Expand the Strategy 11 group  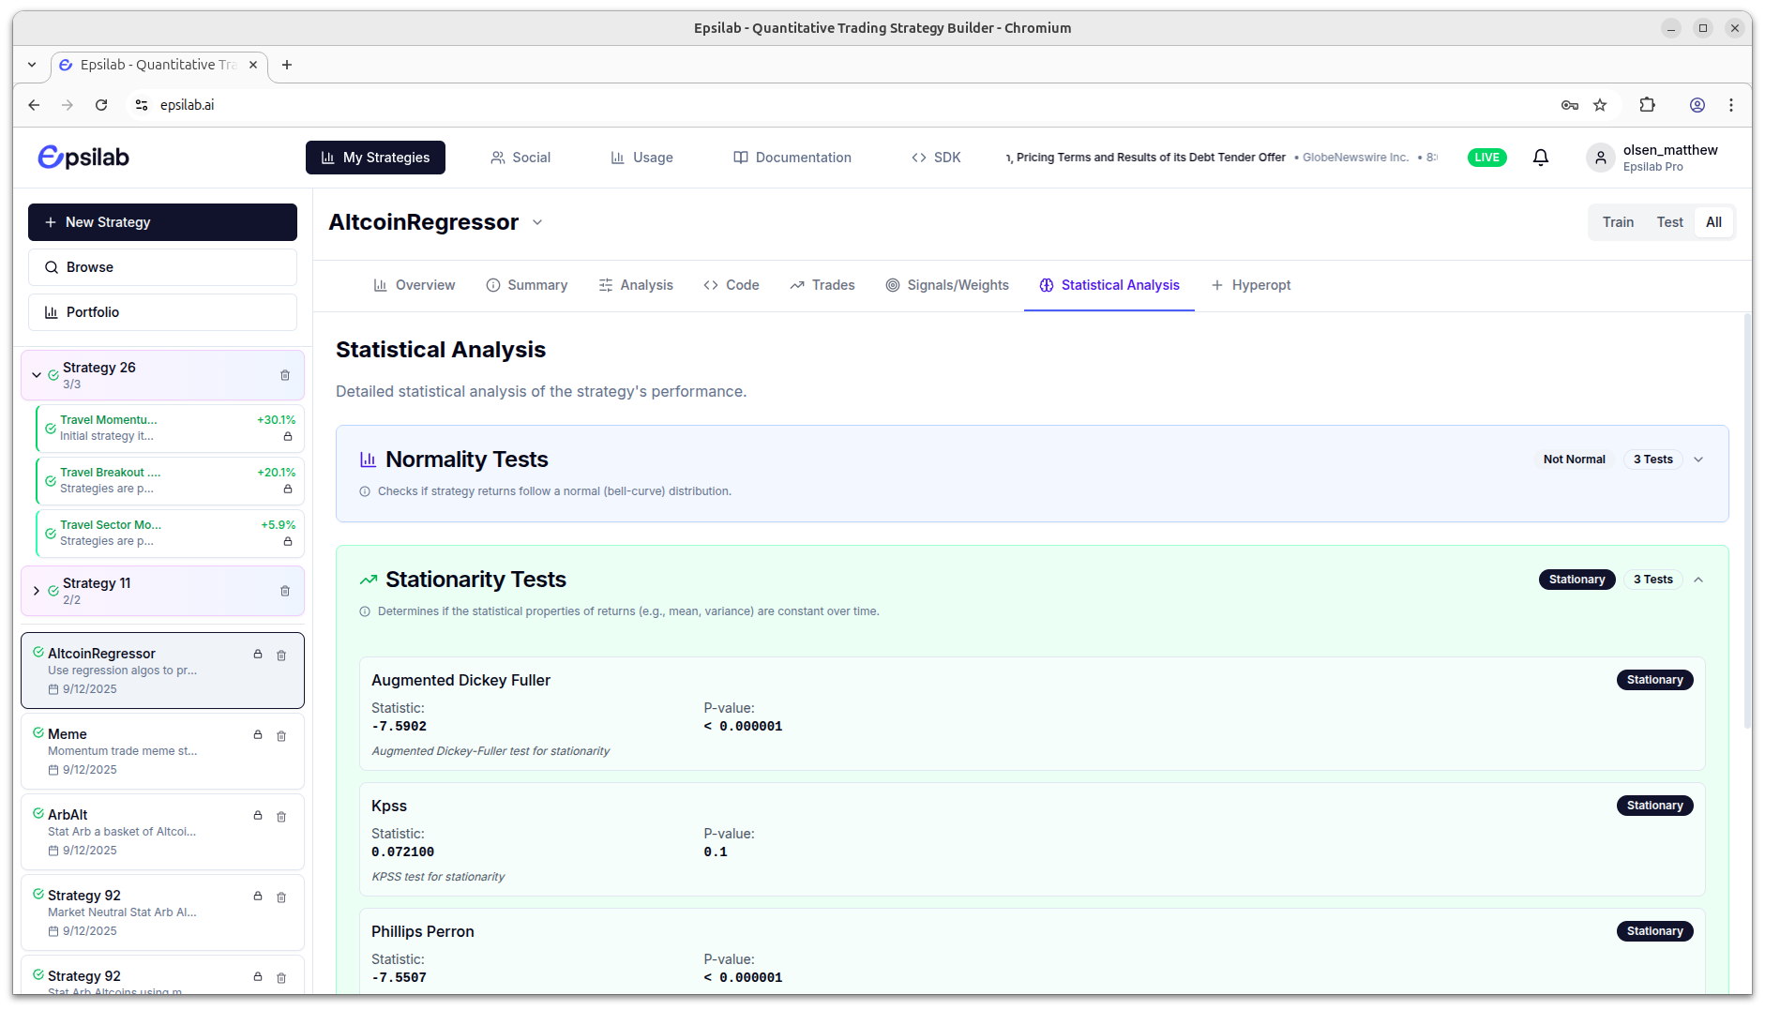[x=37, y=591]
